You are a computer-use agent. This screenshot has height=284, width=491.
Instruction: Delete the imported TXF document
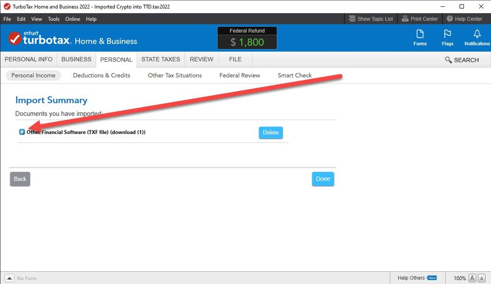(271, 133)
